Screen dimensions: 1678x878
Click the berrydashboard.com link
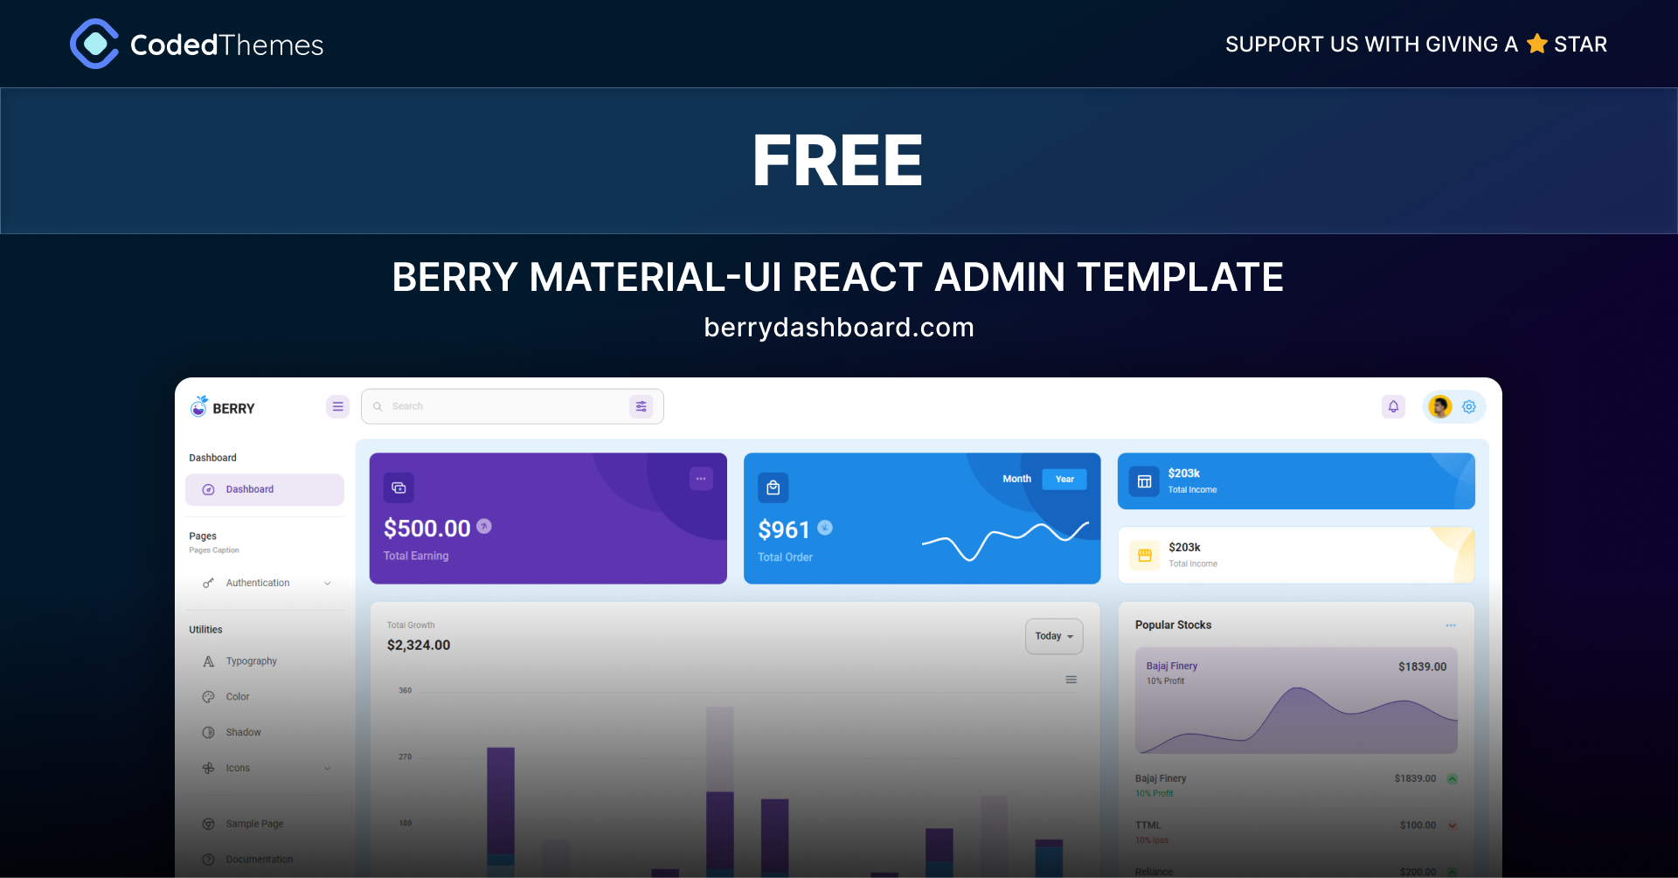tap(839, 328)
